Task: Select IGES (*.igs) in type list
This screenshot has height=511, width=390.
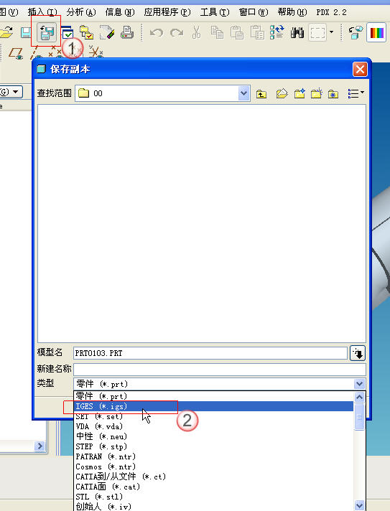Action: pyautogui.click(x=214, y=406)
